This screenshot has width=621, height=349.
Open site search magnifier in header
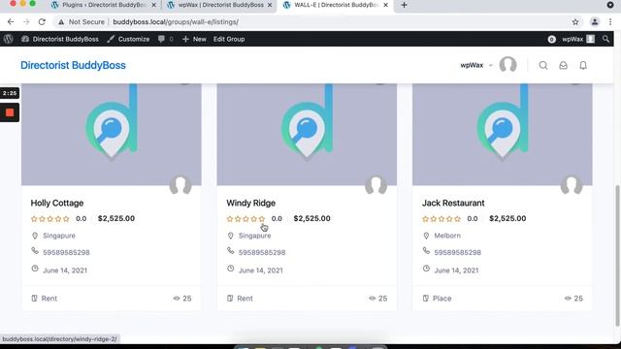click(x=543, y=65)
